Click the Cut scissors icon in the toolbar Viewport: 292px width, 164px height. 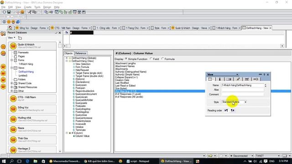30,12
